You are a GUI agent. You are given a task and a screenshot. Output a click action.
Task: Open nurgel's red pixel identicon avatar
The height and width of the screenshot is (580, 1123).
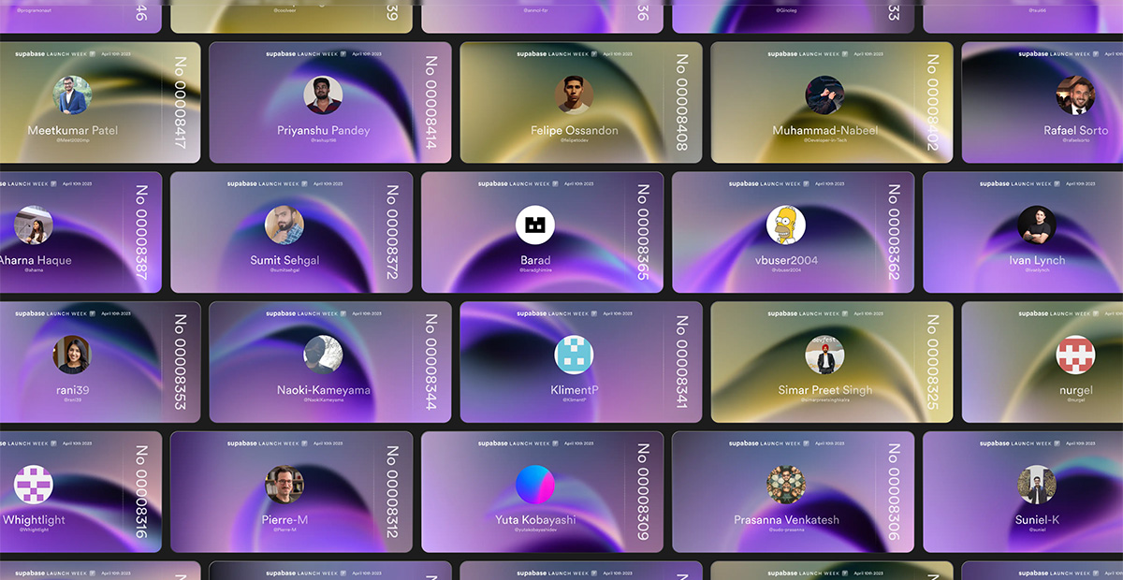coord(1076,355)
